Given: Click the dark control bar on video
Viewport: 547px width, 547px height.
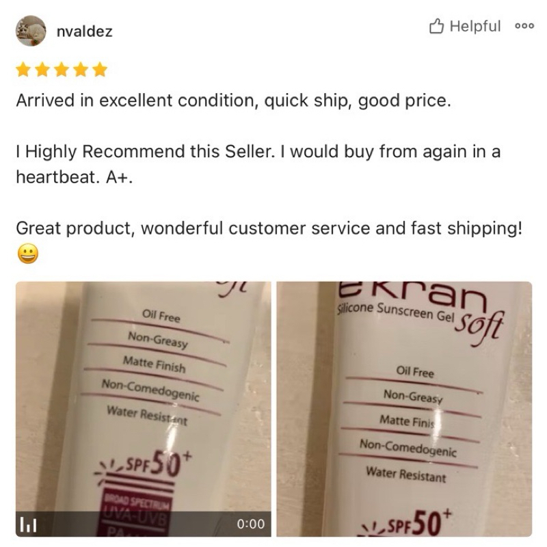Looking at the screenshot, I should coord(144,524).
